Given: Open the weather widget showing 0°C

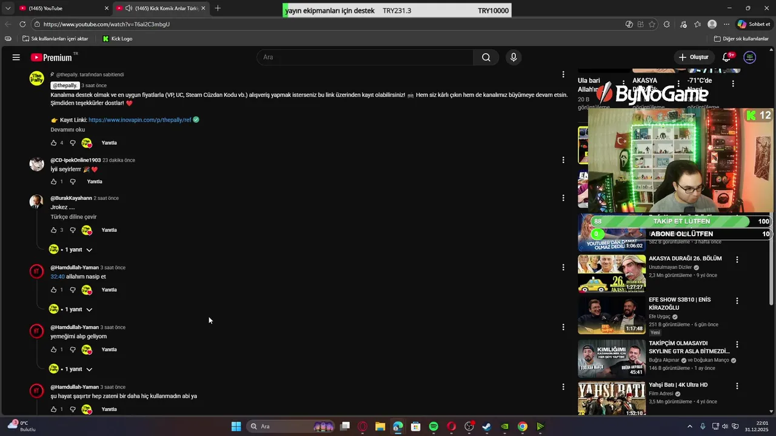Looking at the screenshot, I should click(21, 426).
